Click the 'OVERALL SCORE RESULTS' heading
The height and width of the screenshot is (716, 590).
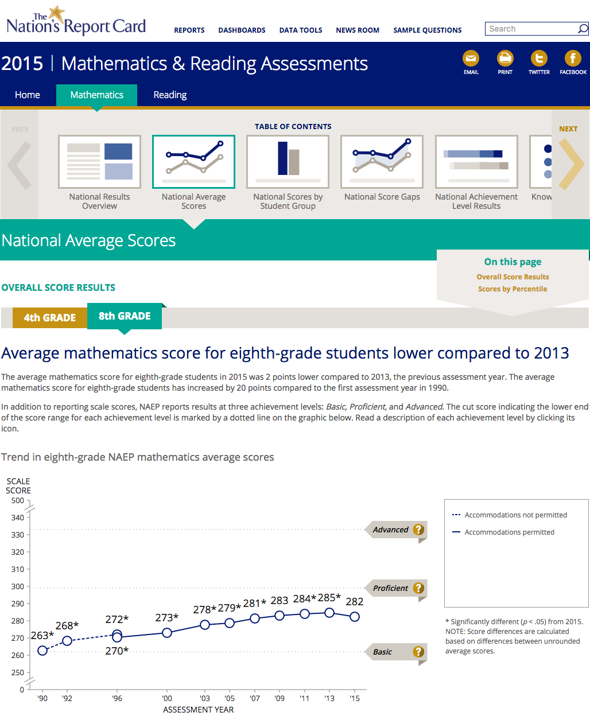[58, 287]
